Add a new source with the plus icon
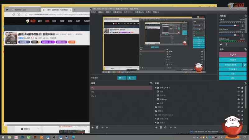Screen dimensions: 249x140 point(156,128)
